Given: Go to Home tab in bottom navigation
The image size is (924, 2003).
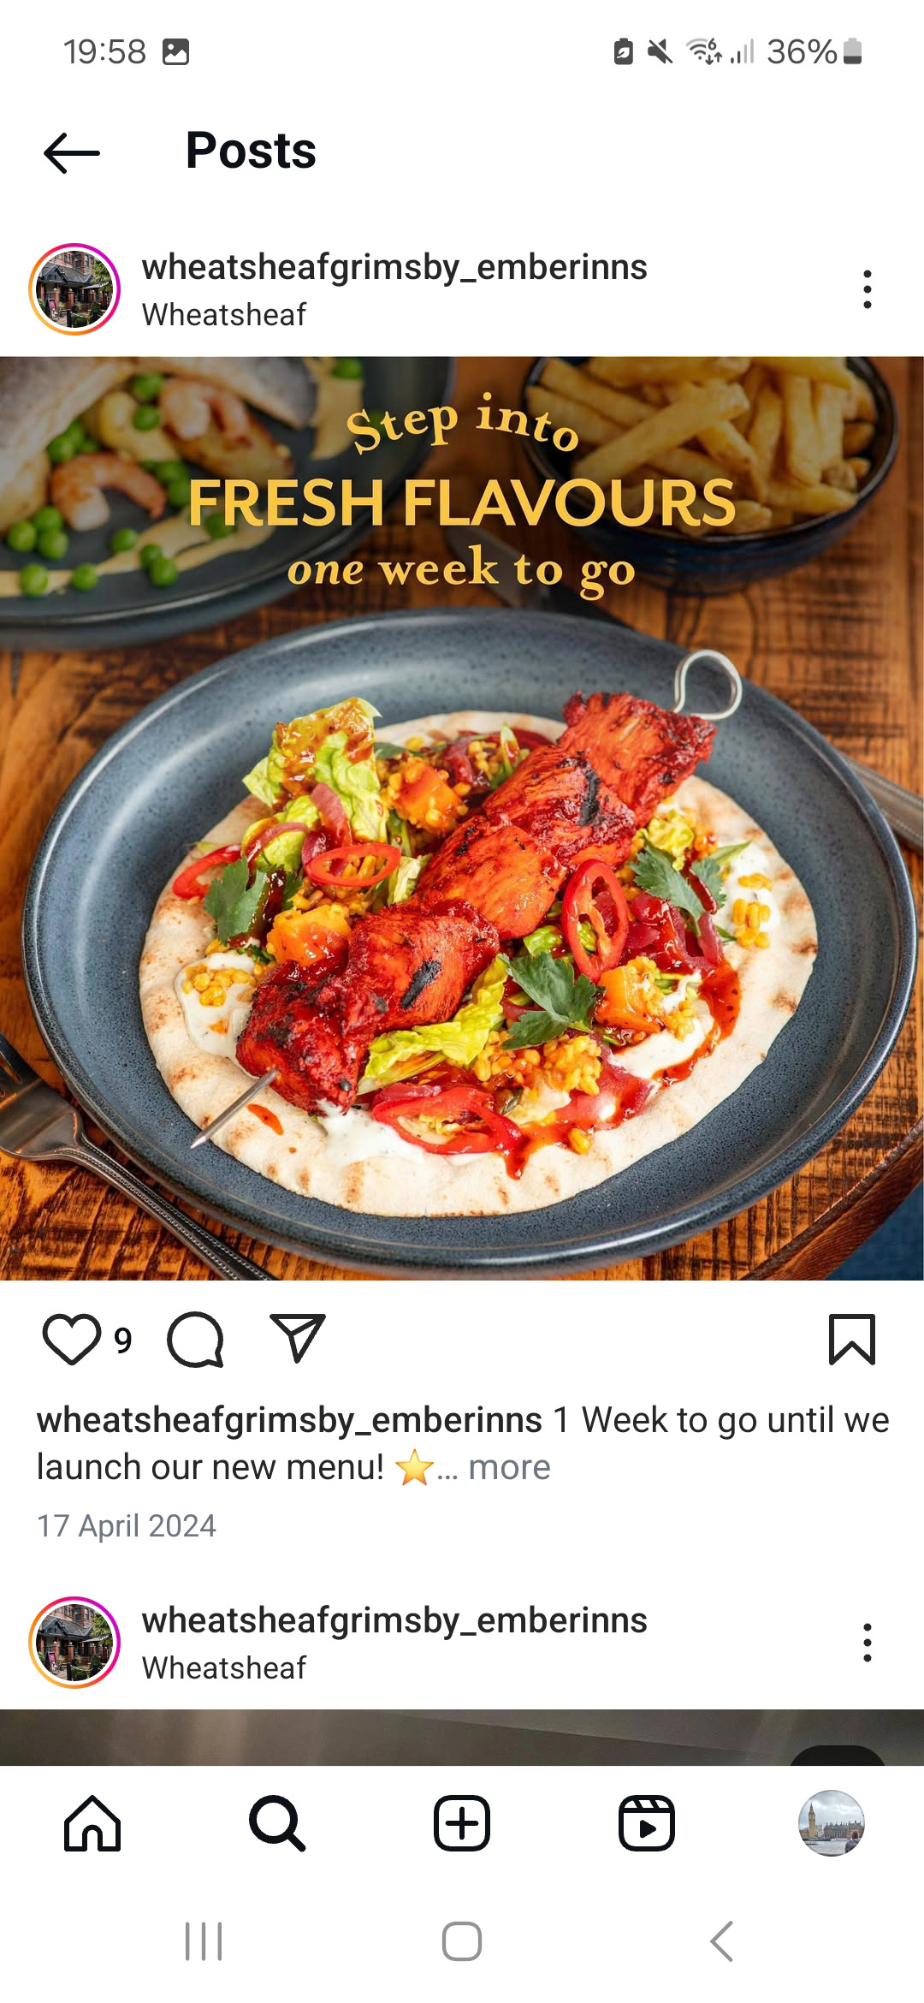Looking at the screenshot, I should click(x=92, y=1823).
